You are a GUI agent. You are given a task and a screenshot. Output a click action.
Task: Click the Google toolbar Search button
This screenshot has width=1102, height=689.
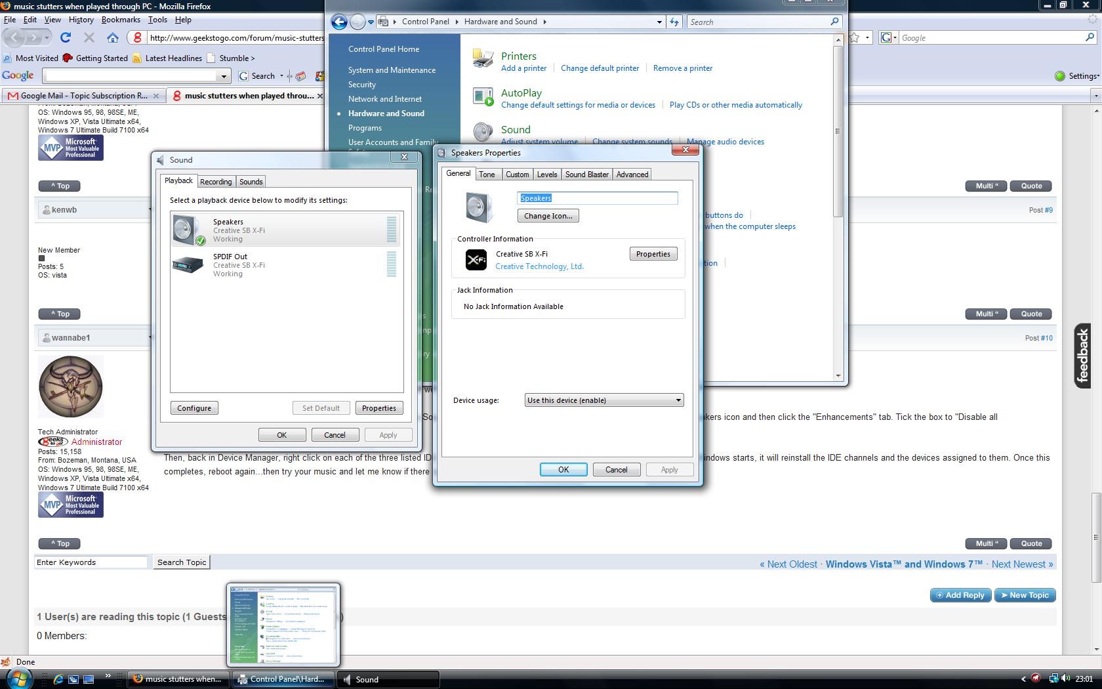point(258,76)
